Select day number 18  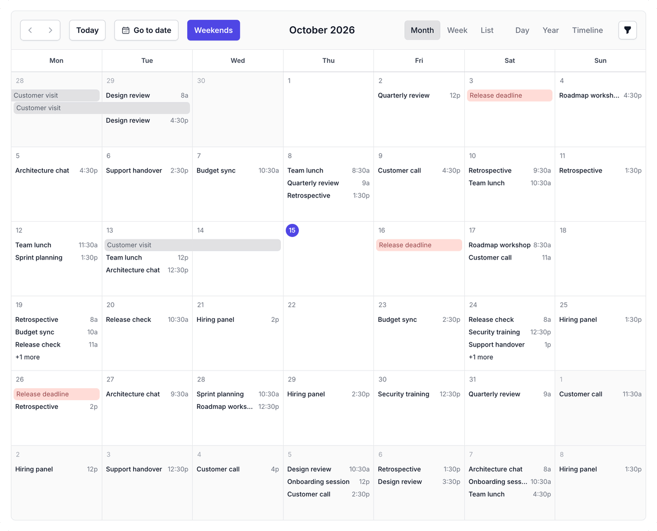563,230
